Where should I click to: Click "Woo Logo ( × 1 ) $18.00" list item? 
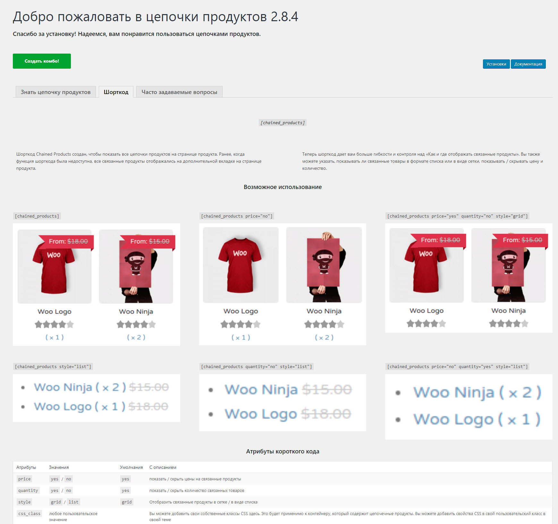pyautogui.click(x=101, y=407)
